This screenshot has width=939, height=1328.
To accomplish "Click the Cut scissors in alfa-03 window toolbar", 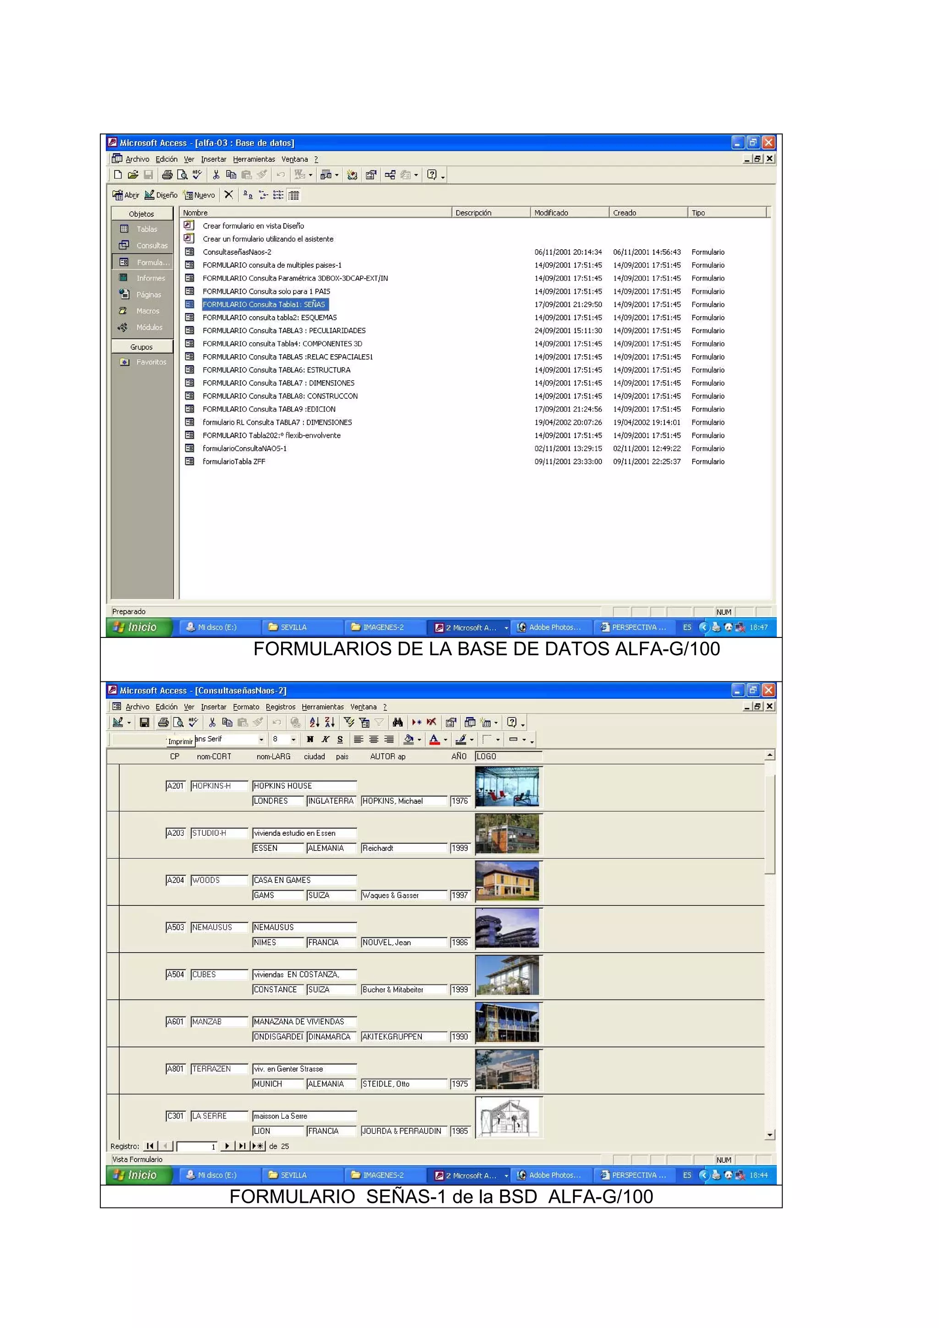I will [x=216, y=175].
